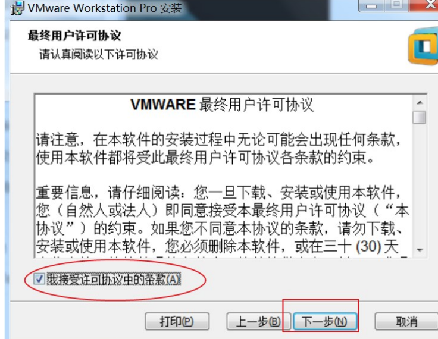Minimize the VMware installer window
Image resolution: width=438 pixels, height=339 pixels.
[x=371, y=5]
